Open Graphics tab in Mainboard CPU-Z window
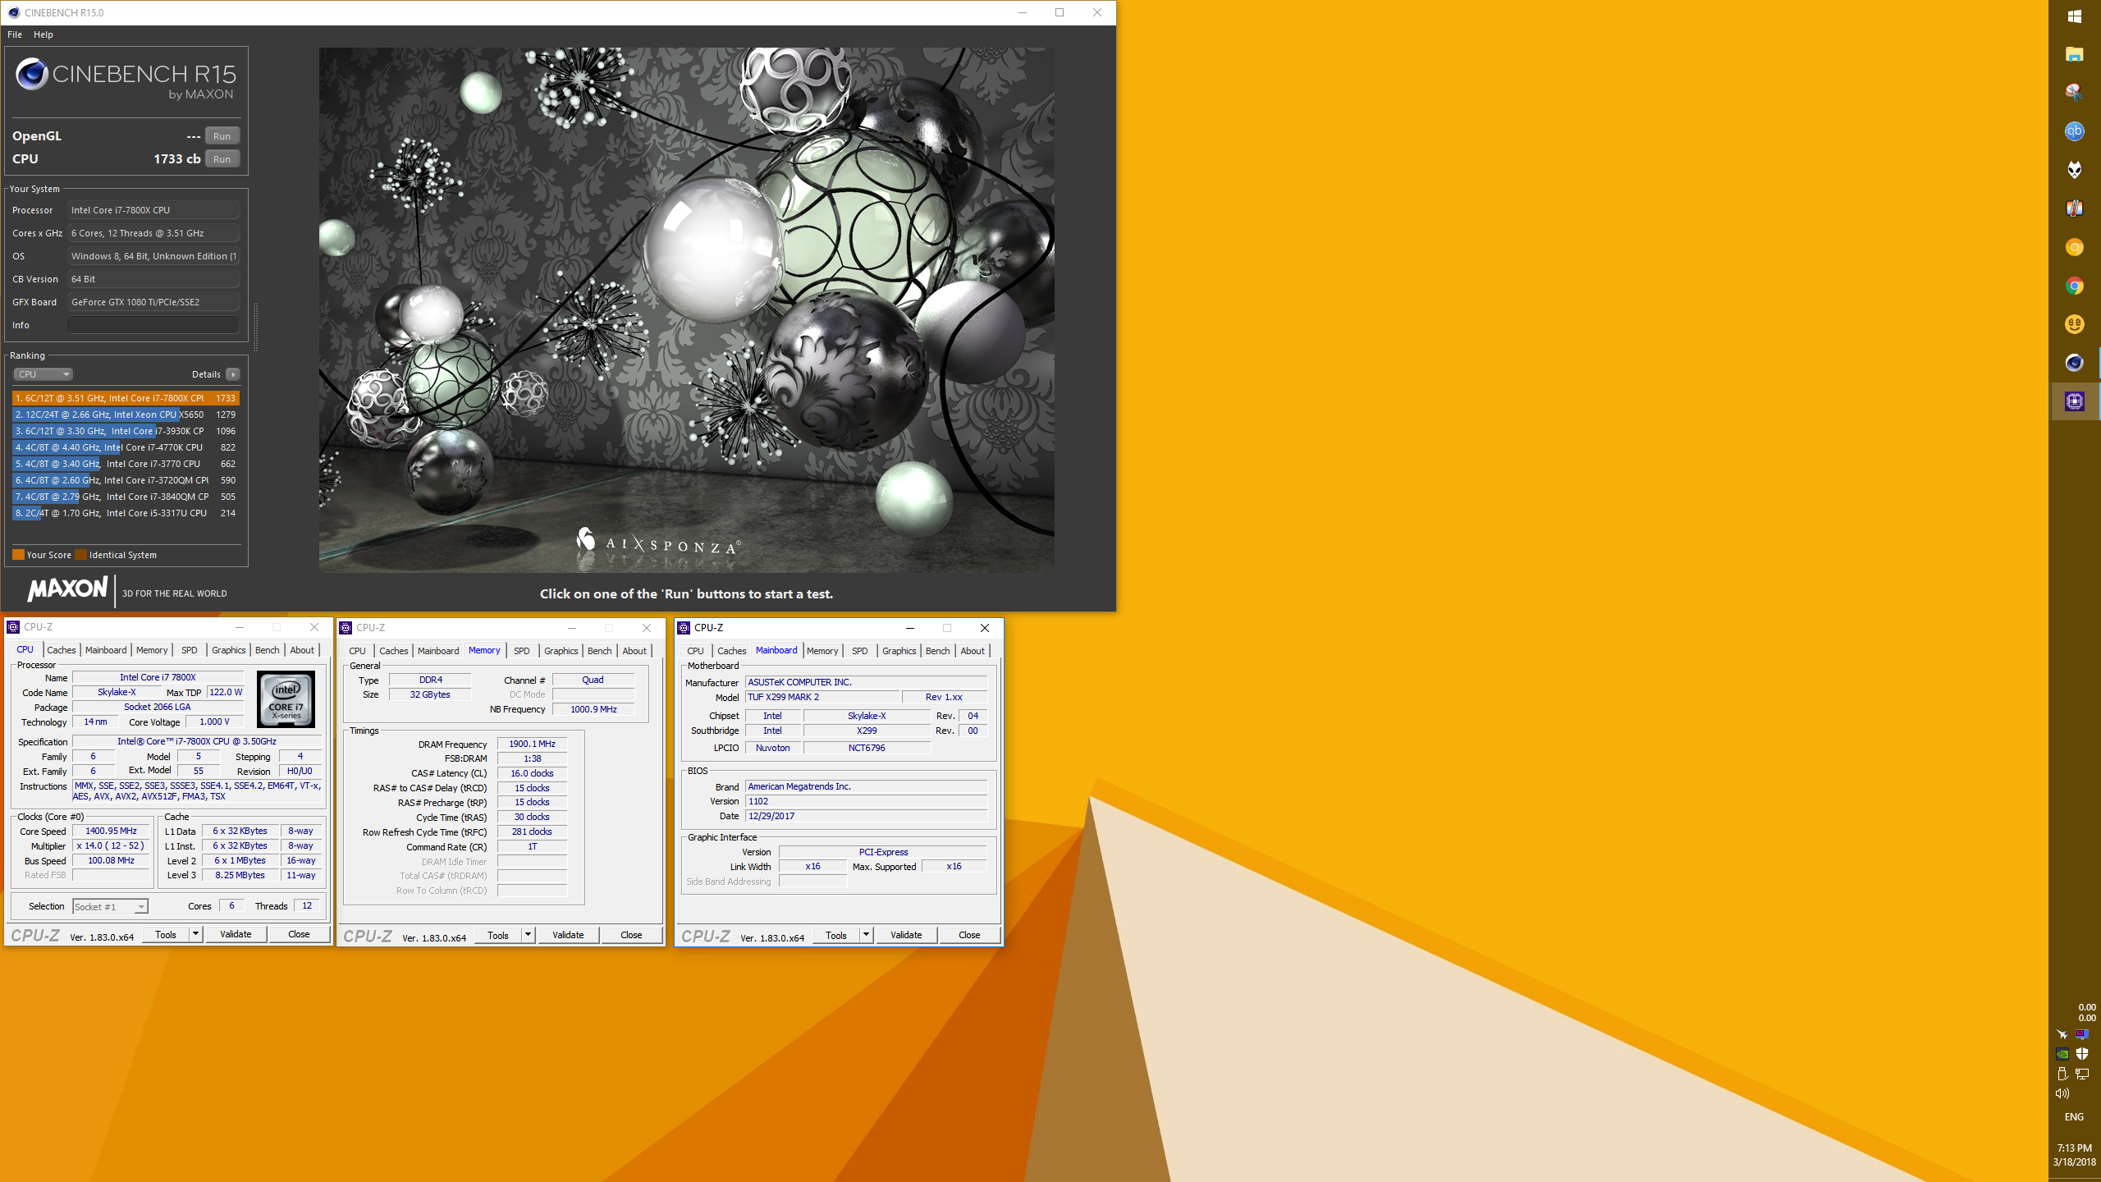This screenshot has height=1182, width=2101. (x=899, y=651)
